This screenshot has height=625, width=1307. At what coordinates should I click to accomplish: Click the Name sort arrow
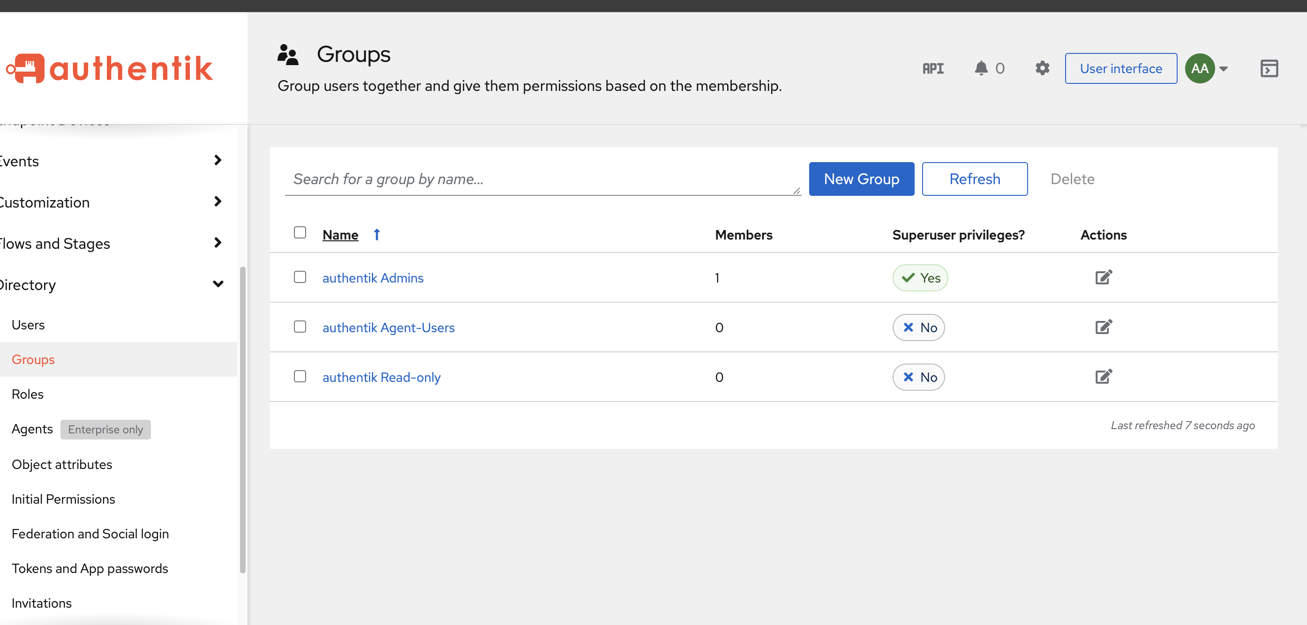(376, 235)
